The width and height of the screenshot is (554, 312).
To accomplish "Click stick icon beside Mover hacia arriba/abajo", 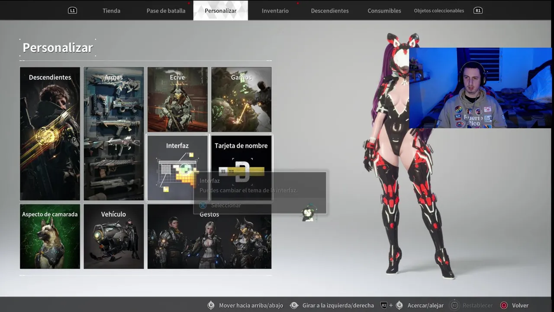I will (x=211, y=305).
